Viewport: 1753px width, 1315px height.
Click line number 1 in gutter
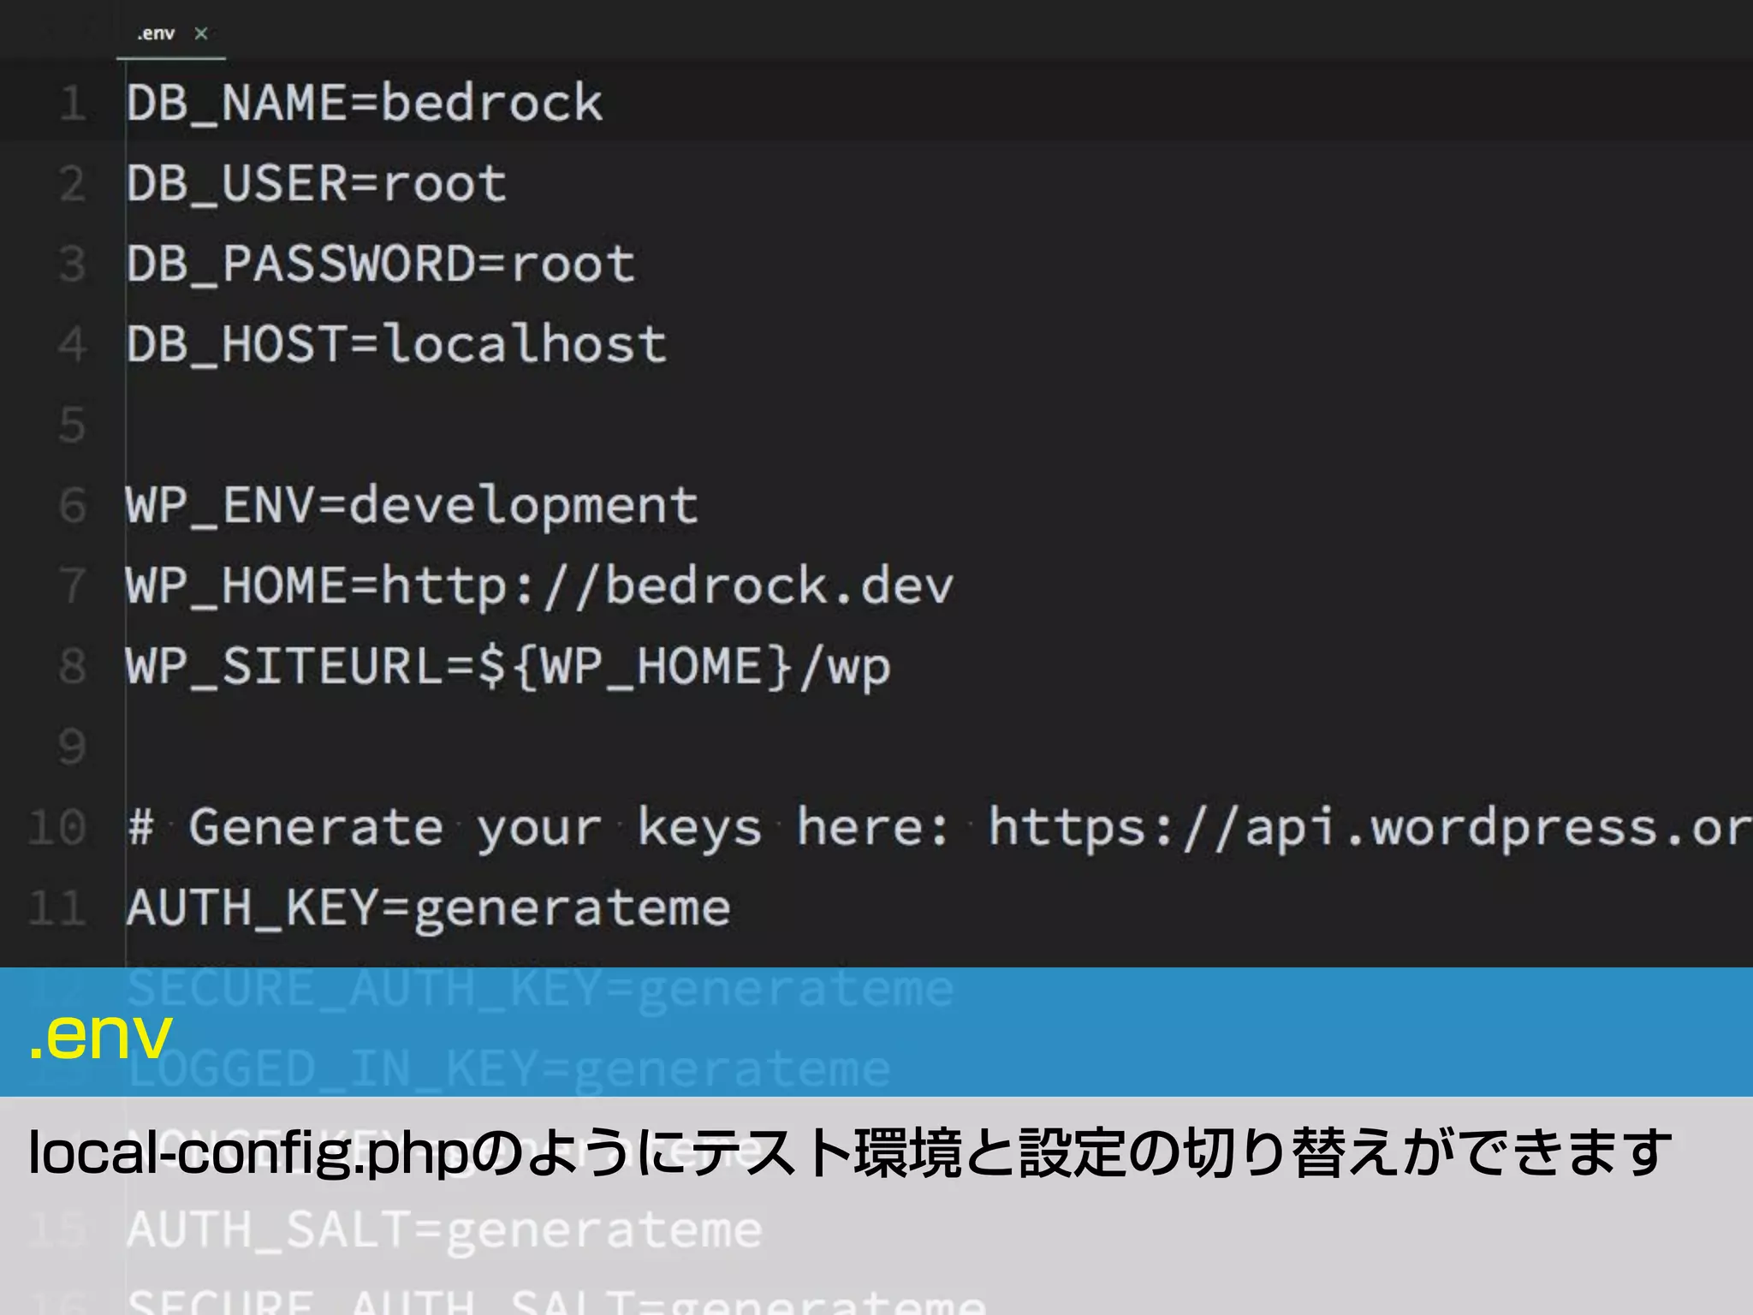[73, 104]
